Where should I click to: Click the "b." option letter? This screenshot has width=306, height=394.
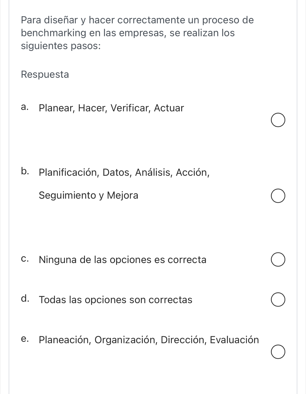pos(25,171)
